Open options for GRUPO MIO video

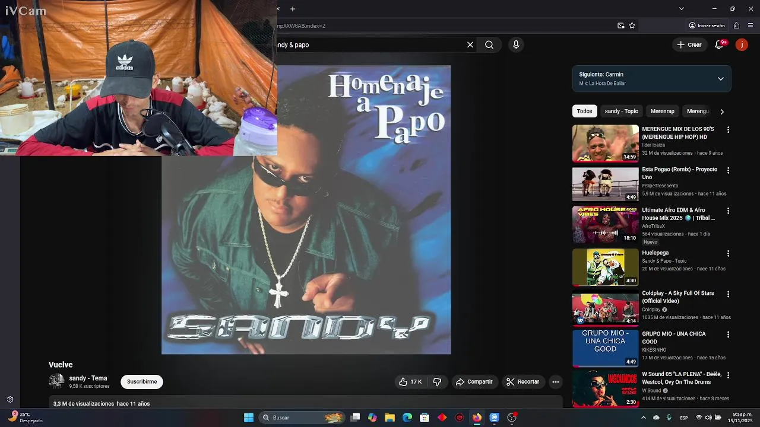[x=729, y=334]
